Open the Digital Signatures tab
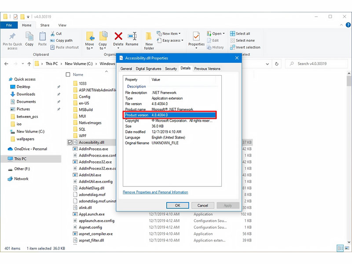This screenshot has width=352, height=264. click(x=148, y=69)
